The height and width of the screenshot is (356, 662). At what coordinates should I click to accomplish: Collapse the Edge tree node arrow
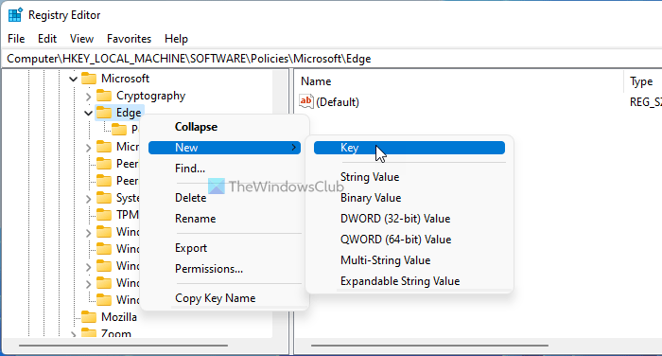coord(88,113)
